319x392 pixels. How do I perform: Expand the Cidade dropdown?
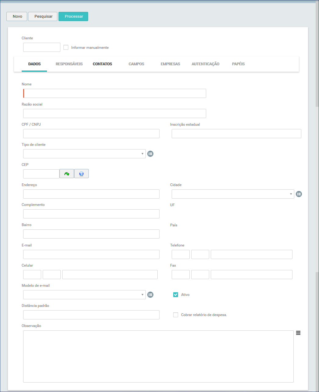point(233,194)
